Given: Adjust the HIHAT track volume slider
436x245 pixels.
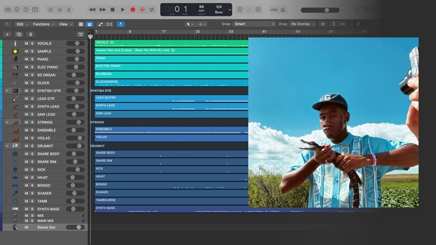Looking at the screenshot, I should pos(75,177).
